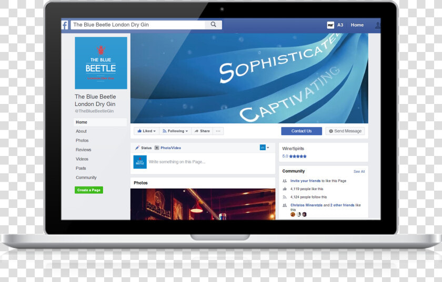Screen dimensions: 442x282
Task: Click the Photos section heading
Action: coord(140,183)
